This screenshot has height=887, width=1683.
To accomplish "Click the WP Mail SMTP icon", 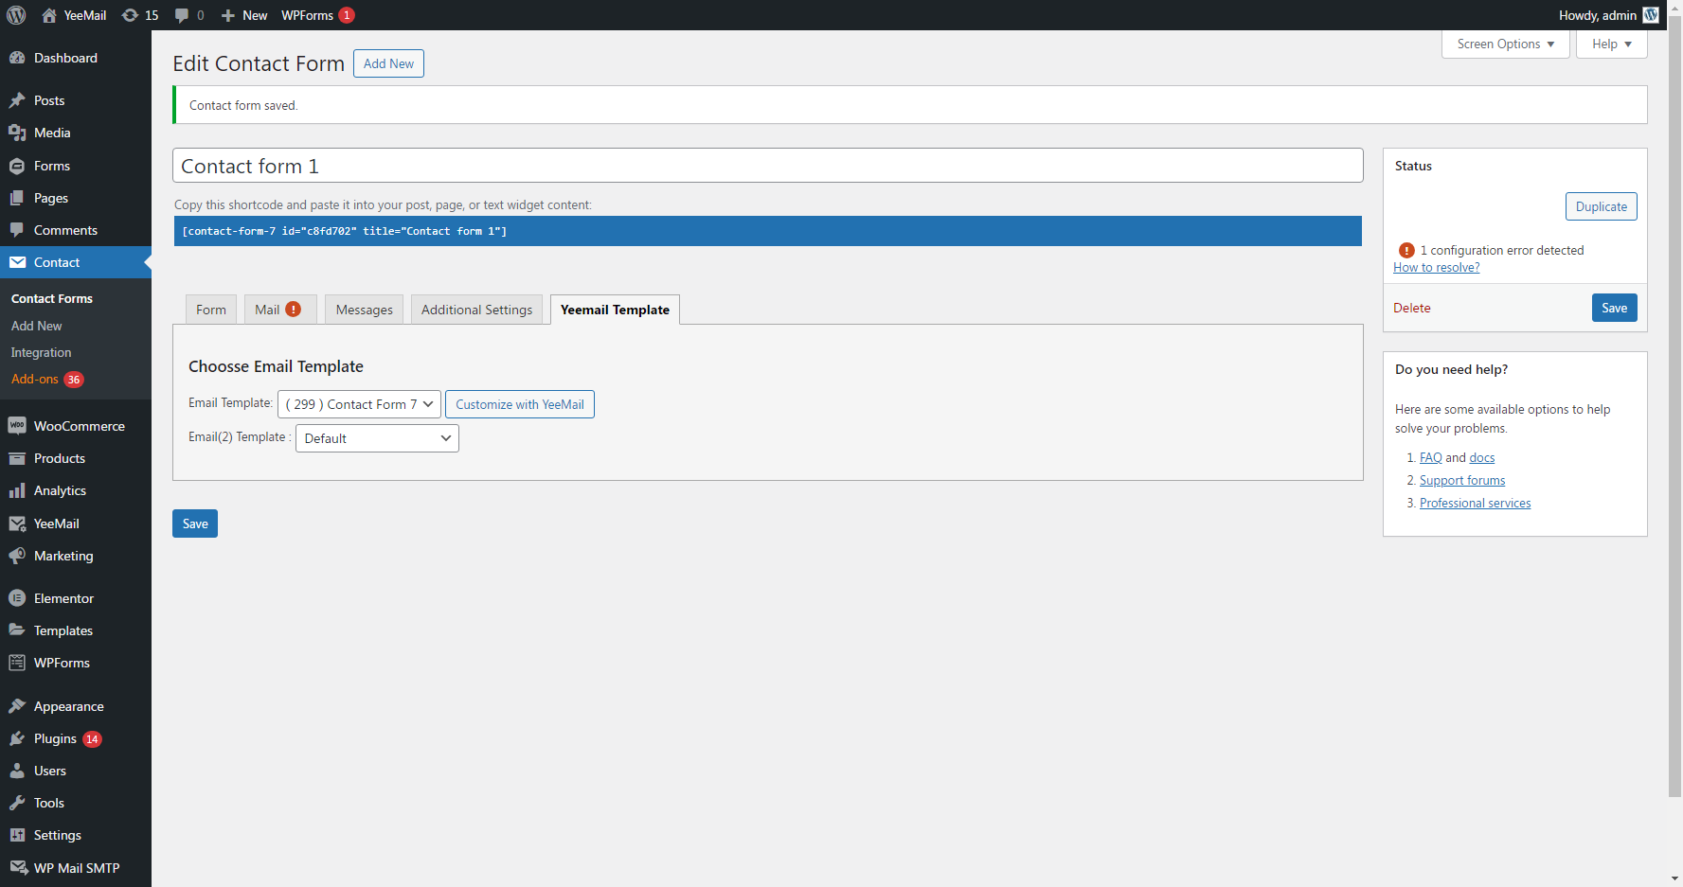I will pyautogui.click(x=17, y=868).
